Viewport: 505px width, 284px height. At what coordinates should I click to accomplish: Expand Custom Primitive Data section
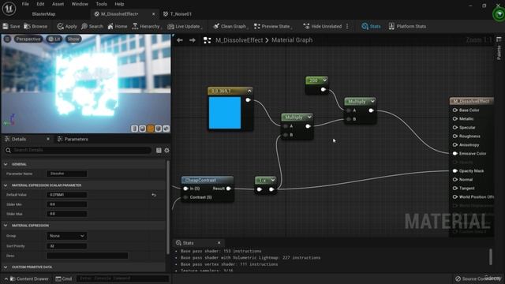pos(6,267)
